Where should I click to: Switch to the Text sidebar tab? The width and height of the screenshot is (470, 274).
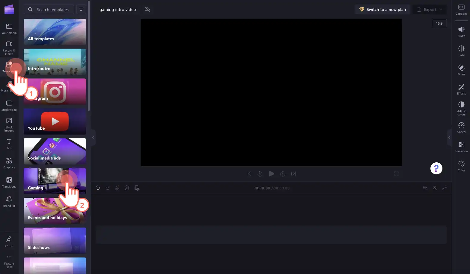[9, 144]
